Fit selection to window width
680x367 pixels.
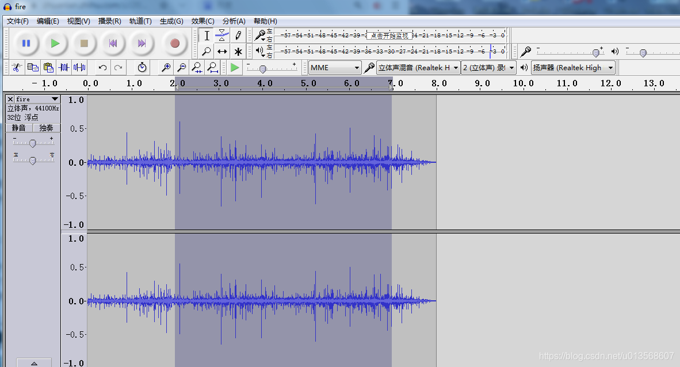click(x=197, y=67)
